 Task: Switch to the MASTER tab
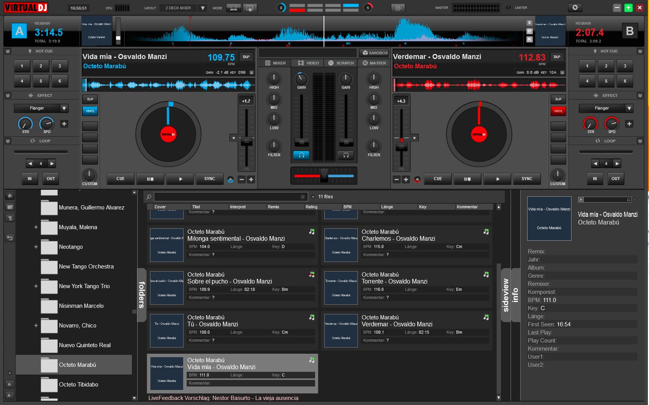point(374,63)
